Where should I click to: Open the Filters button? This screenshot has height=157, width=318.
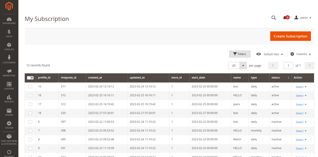[240, 54]
